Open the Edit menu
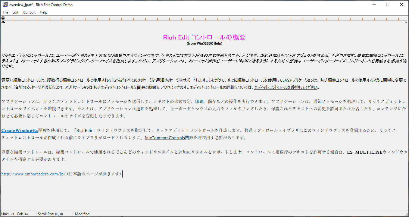409x217 pixels. pyautogui.click(x=15, y=12)
